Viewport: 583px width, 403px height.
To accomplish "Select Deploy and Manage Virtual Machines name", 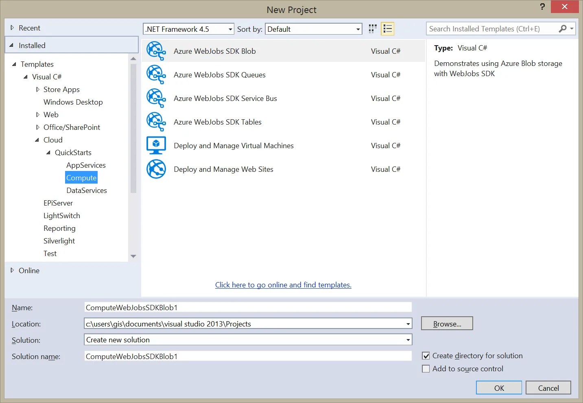I will [x=234, y=145].
